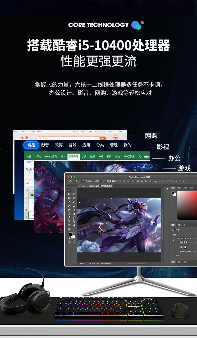
Task: Collapse the toolbox via double-arrow
Action: tap(68, 185)
